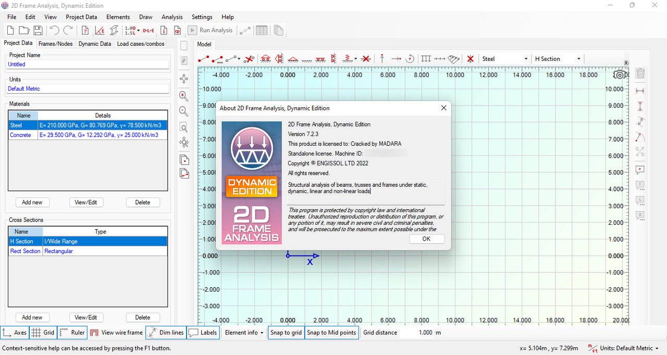
Task: Open materials icon with red E
Action: (x=100, y=30)
